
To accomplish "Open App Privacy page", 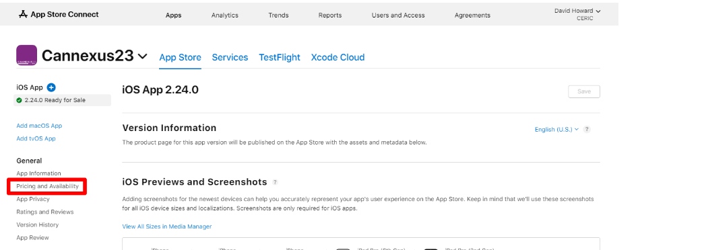I will point(33,199).
